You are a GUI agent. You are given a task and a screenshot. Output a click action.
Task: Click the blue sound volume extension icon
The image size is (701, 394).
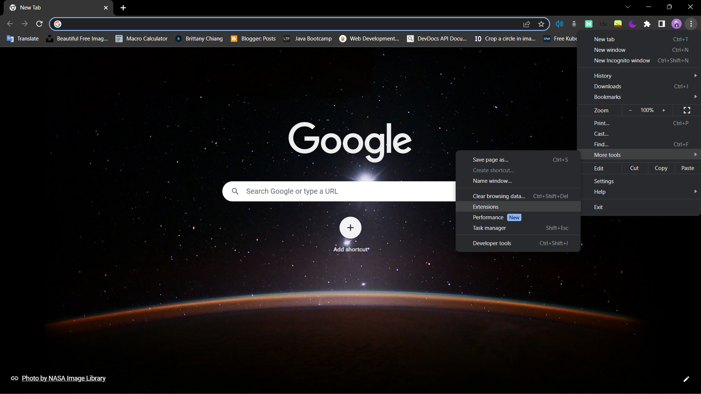coord(559,24)
